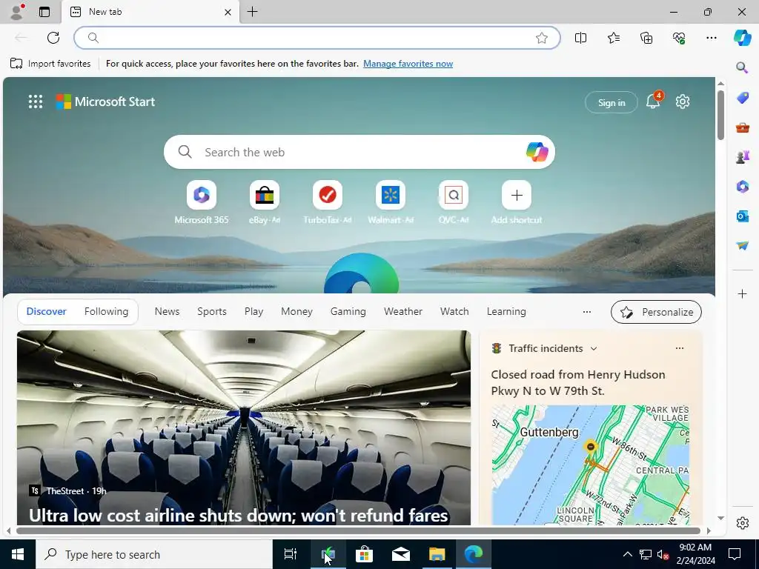The height and width of the screenshot is (569, 759).
Task: Click the taskbar search box
Action: tap(154, 554)
